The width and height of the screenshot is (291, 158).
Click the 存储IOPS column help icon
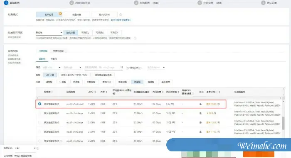[x=193, y=94]
